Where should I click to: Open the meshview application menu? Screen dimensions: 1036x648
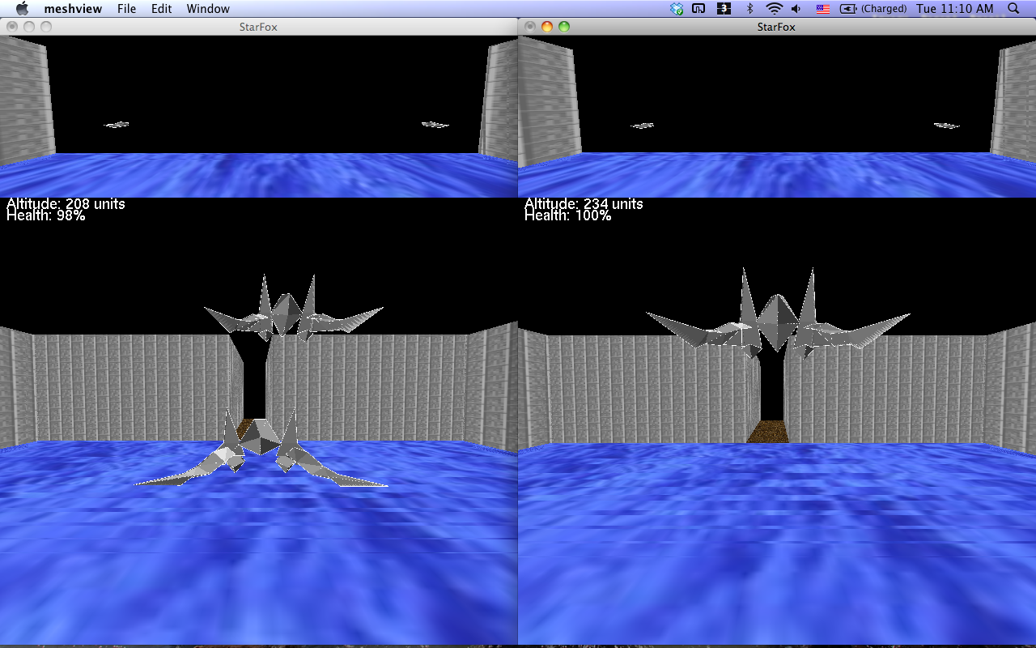pos(73,9)
